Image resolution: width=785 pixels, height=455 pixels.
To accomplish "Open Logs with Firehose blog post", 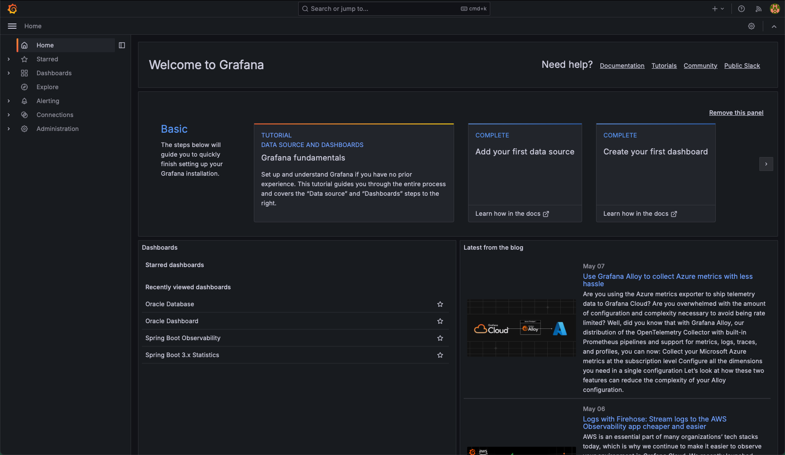I will (x=655, y=423).
